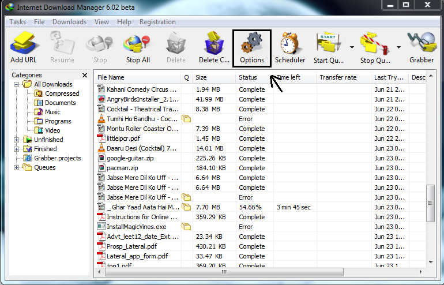Click the vertical scrollbar down arrow
This screenshot has height=285, width=444.
tap(431, 262)
